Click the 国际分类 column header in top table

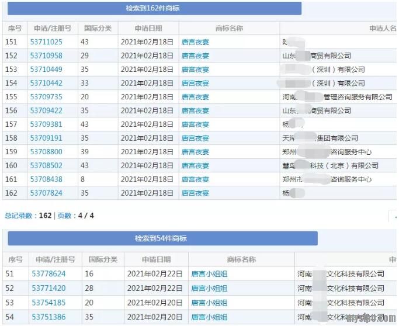tap(98, 28)
